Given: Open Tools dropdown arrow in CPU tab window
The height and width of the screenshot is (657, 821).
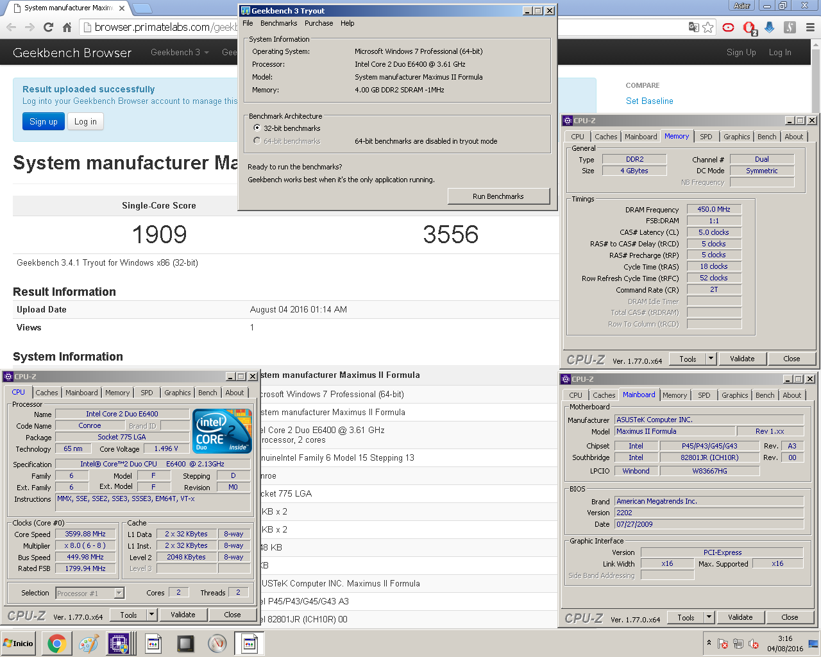Looking at the screenshot, I should (x=152, y=615).
